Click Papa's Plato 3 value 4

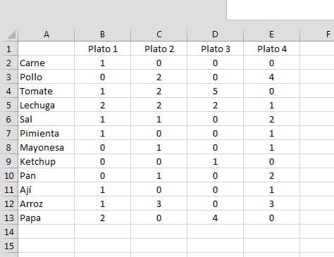click(x=216, y=218)
